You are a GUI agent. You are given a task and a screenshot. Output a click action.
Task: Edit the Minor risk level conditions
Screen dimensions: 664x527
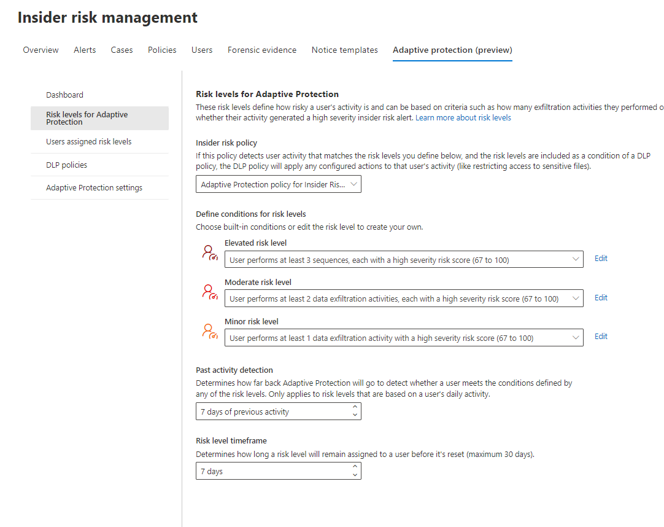pos(601,337)
